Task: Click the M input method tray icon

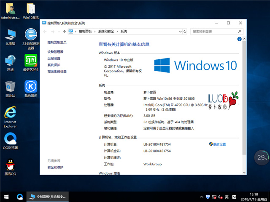Action: tap(234, 197)
